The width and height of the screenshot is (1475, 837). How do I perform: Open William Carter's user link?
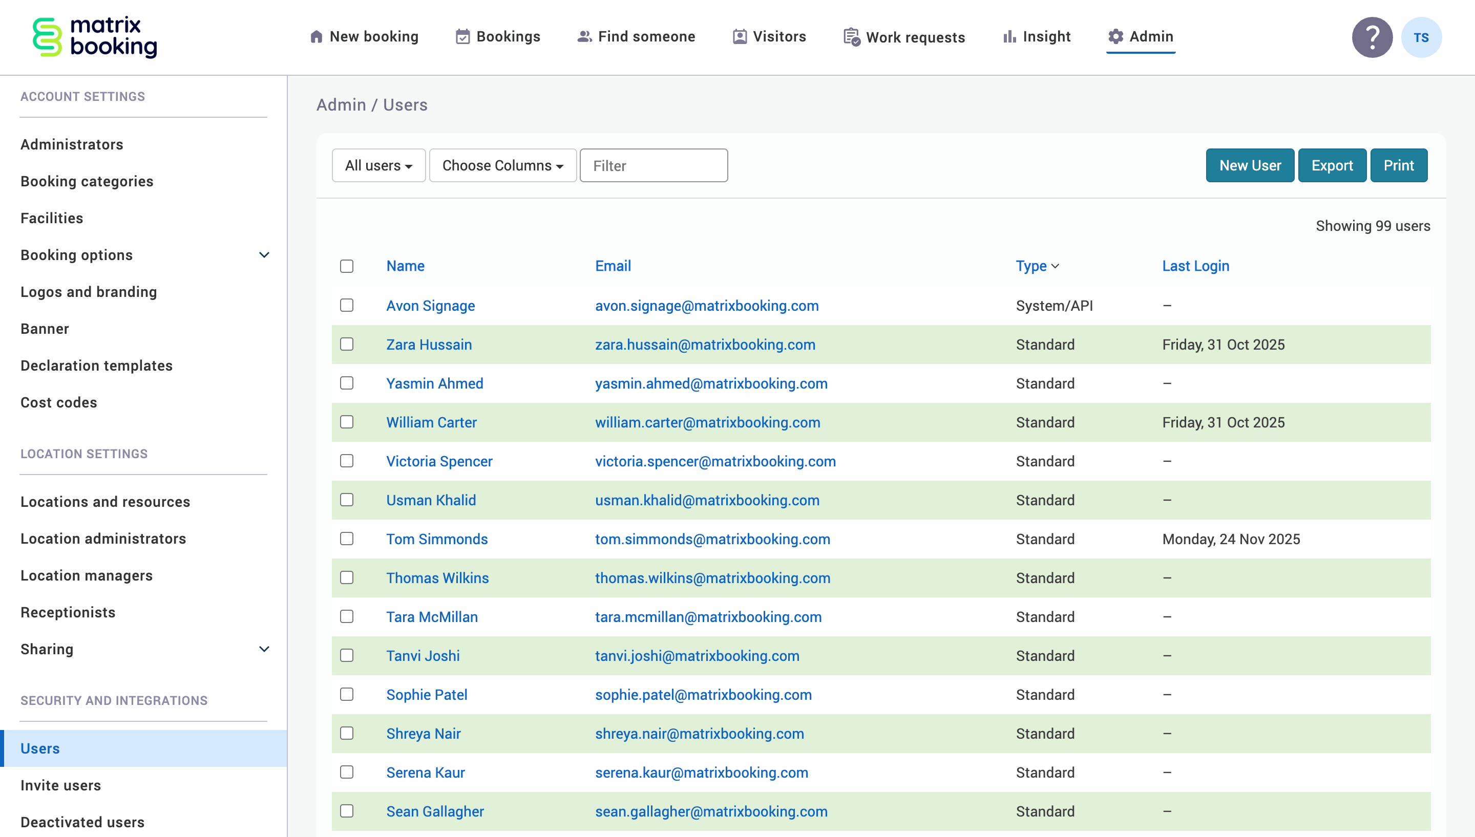pos(431,422)
